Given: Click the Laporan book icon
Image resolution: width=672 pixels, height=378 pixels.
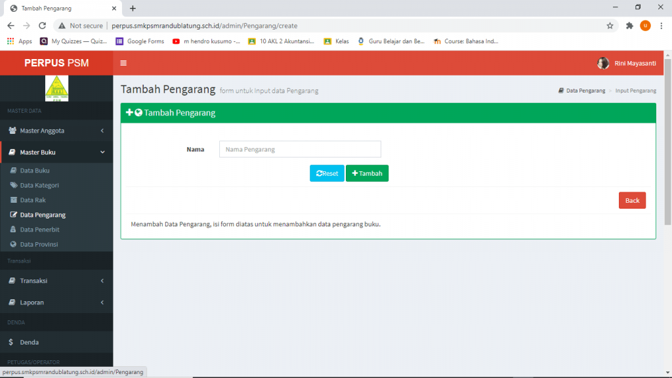Looking at the screenshot, I should click(12, 302).
